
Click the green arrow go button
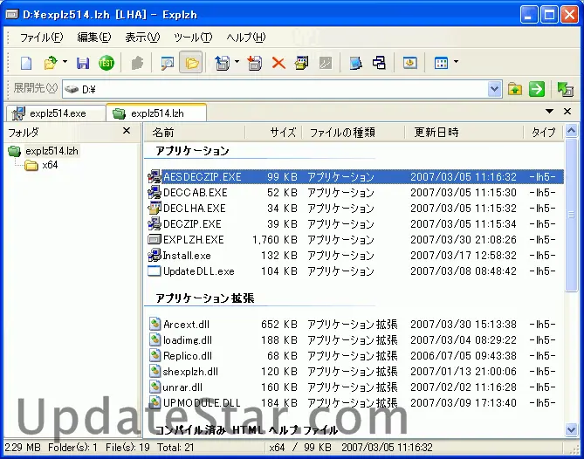(x=537, y=89)
